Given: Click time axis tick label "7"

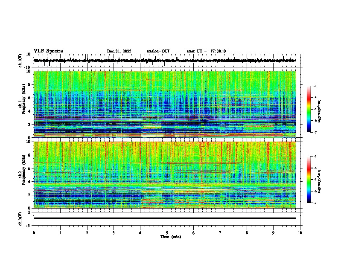Looking at the screenshot, I should (220, 233).
